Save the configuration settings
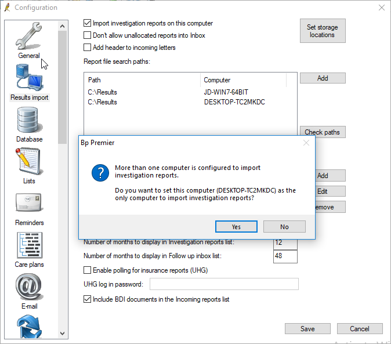391x344 pixels. click(x=307, y=329)
